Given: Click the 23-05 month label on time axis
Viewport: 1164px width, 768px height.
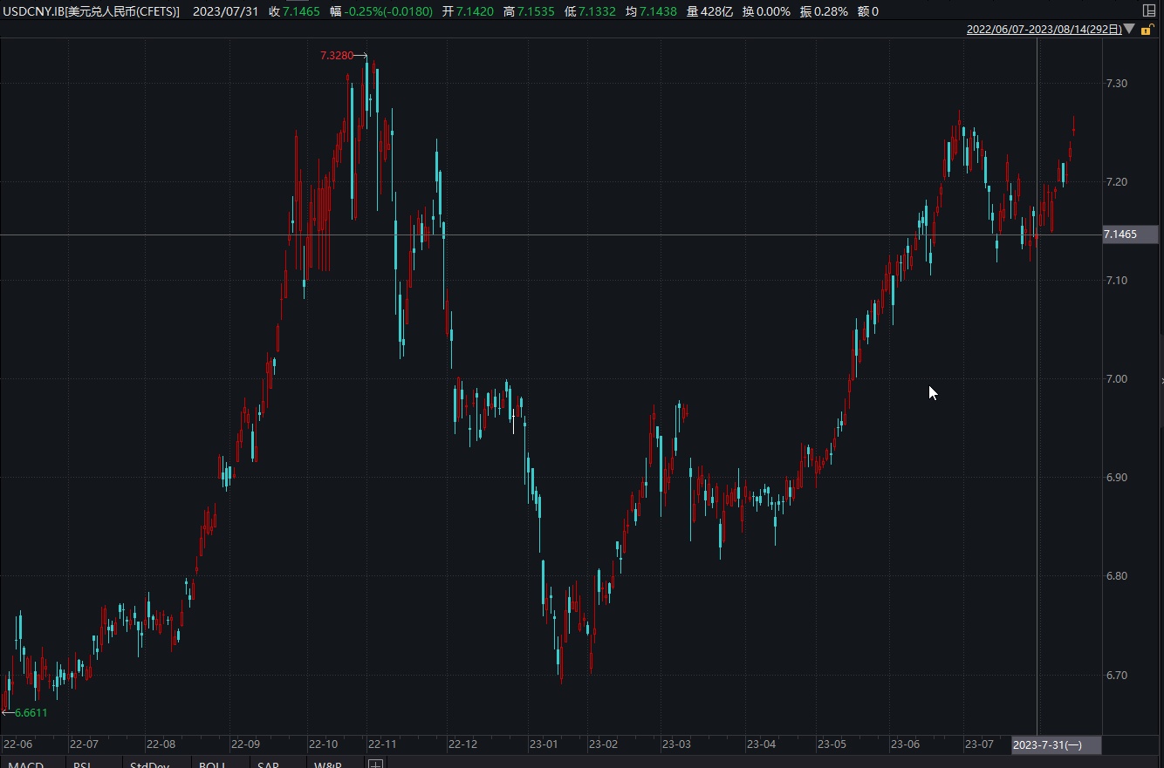Looking at the screenshot, I should tap(832, 744).
